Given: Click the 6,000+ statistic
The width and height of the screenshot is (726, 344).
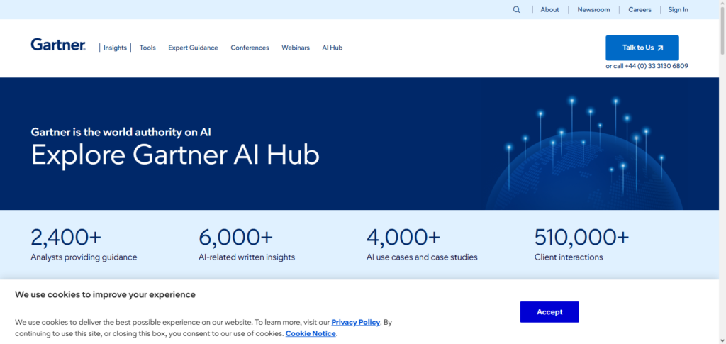Looking at the screenshot, I should pos(235,238).
